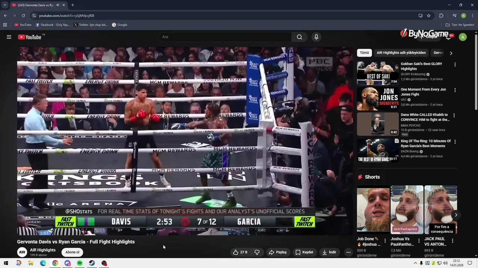
Task: Click the Davis vs Garcia video player
Action: [185, 141]
